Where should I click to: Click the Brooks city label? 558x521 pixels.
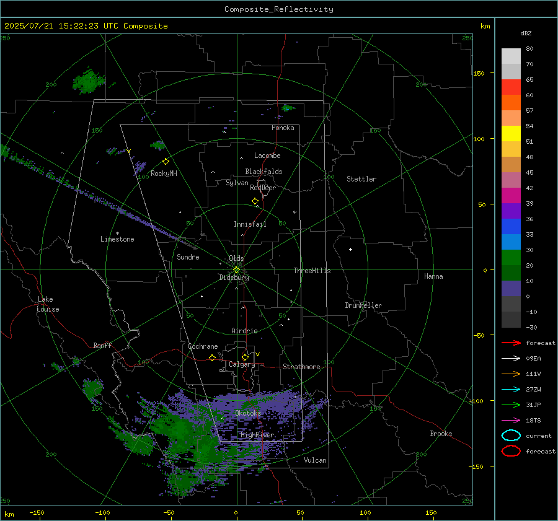point(441,434)
